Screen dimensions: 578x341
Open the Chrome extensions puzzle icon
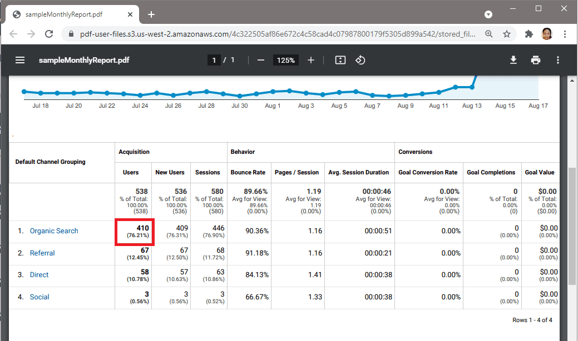[529, 34]
